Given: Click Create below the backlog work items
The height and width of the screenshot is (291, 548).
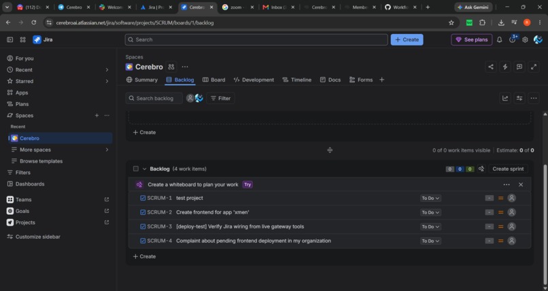Looking at the screenshot, I should 144,256.
